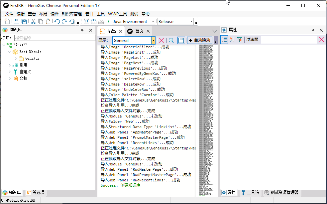Close the 属性 panel
This screenshot has height=204, width=327.
tap(321, 30)
